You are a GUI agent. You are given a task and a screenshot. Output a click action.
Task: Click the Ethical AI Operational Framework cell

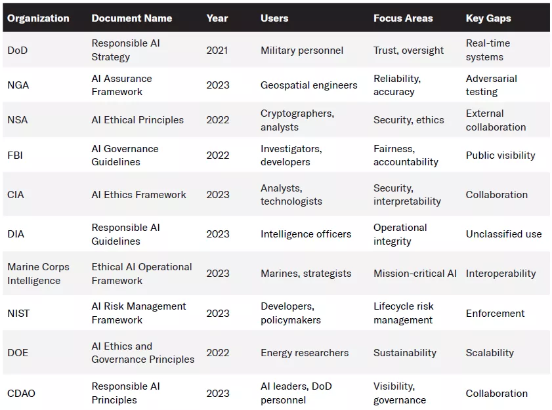click(x=142, y=274)
